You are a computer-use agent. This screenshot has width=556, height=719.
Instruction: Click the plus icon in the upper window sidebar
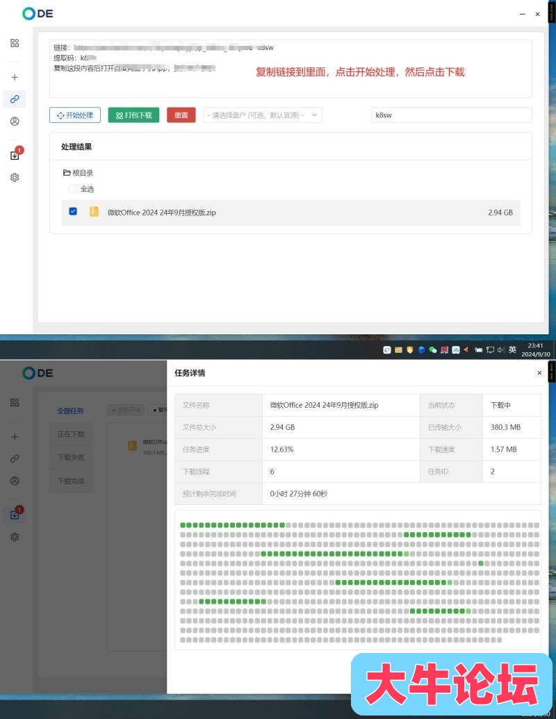pos(15,77)
